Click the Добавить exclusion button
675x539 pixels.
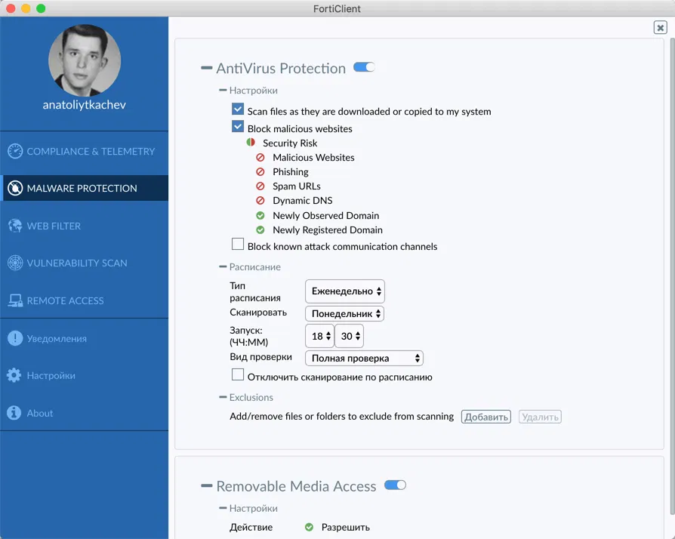click(486, 417)
